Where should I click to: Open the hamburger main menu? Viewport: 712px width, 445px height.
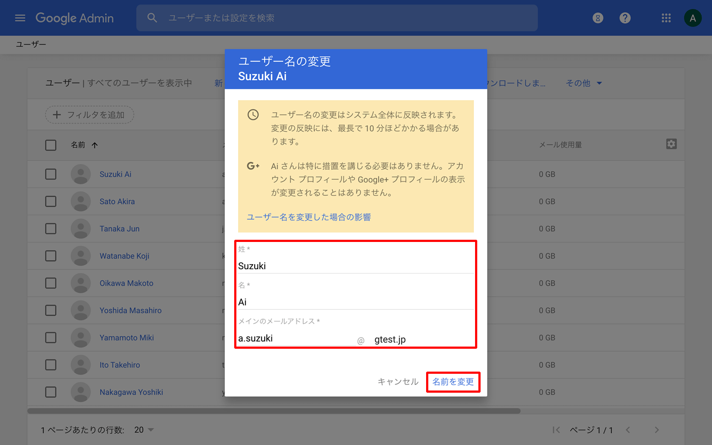[20, 18]
